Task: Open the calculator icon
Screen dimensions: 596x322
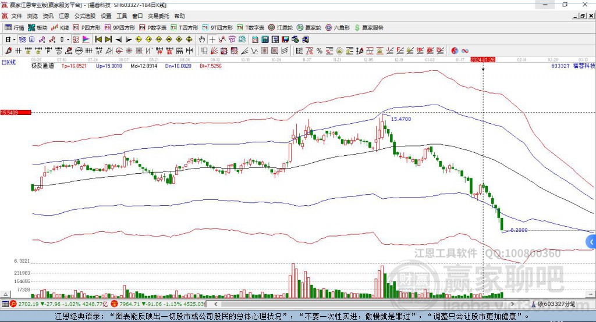Action: 265,40
